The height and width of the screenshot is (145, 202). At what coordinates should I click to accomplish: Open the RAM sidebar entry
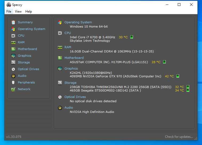[21, 42]
